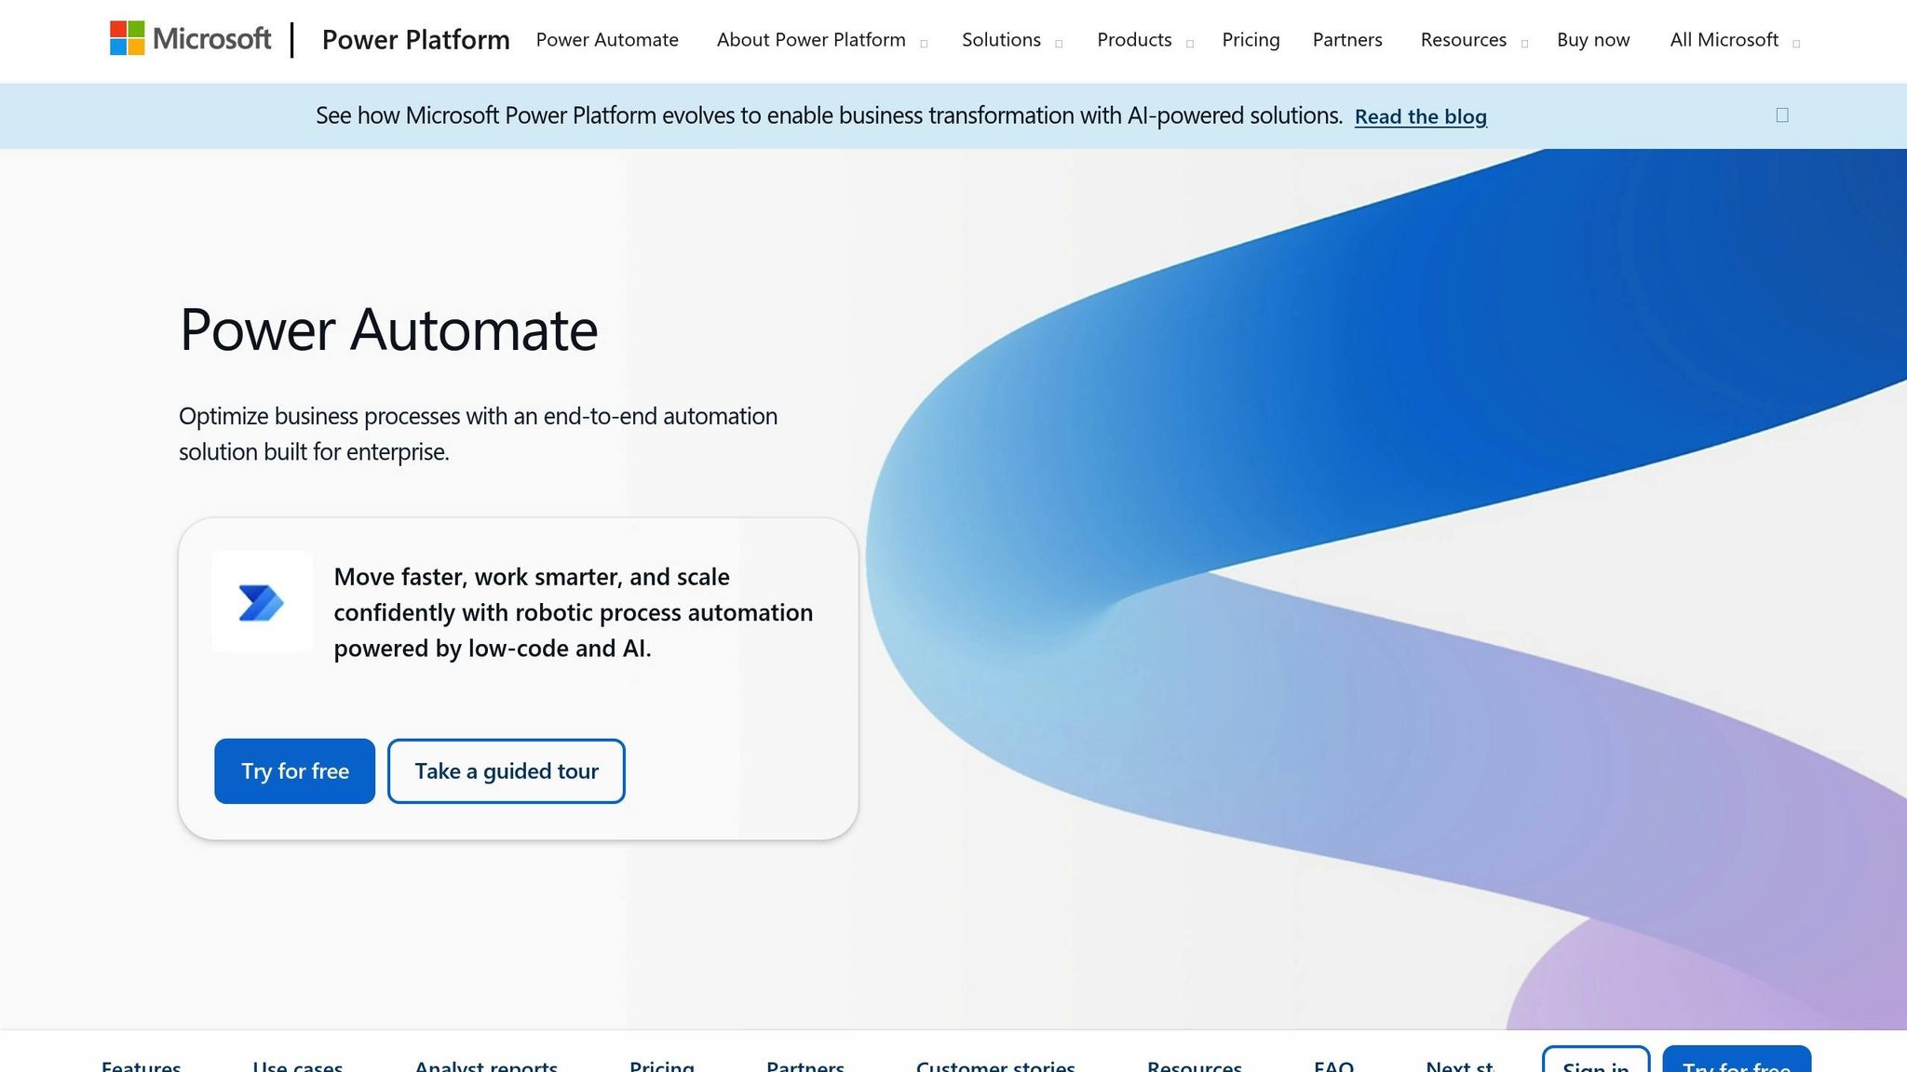Open the Pricing page from top navigation
Viewport: 1907px width, 1072px height.
click(x=1251, y=41)
